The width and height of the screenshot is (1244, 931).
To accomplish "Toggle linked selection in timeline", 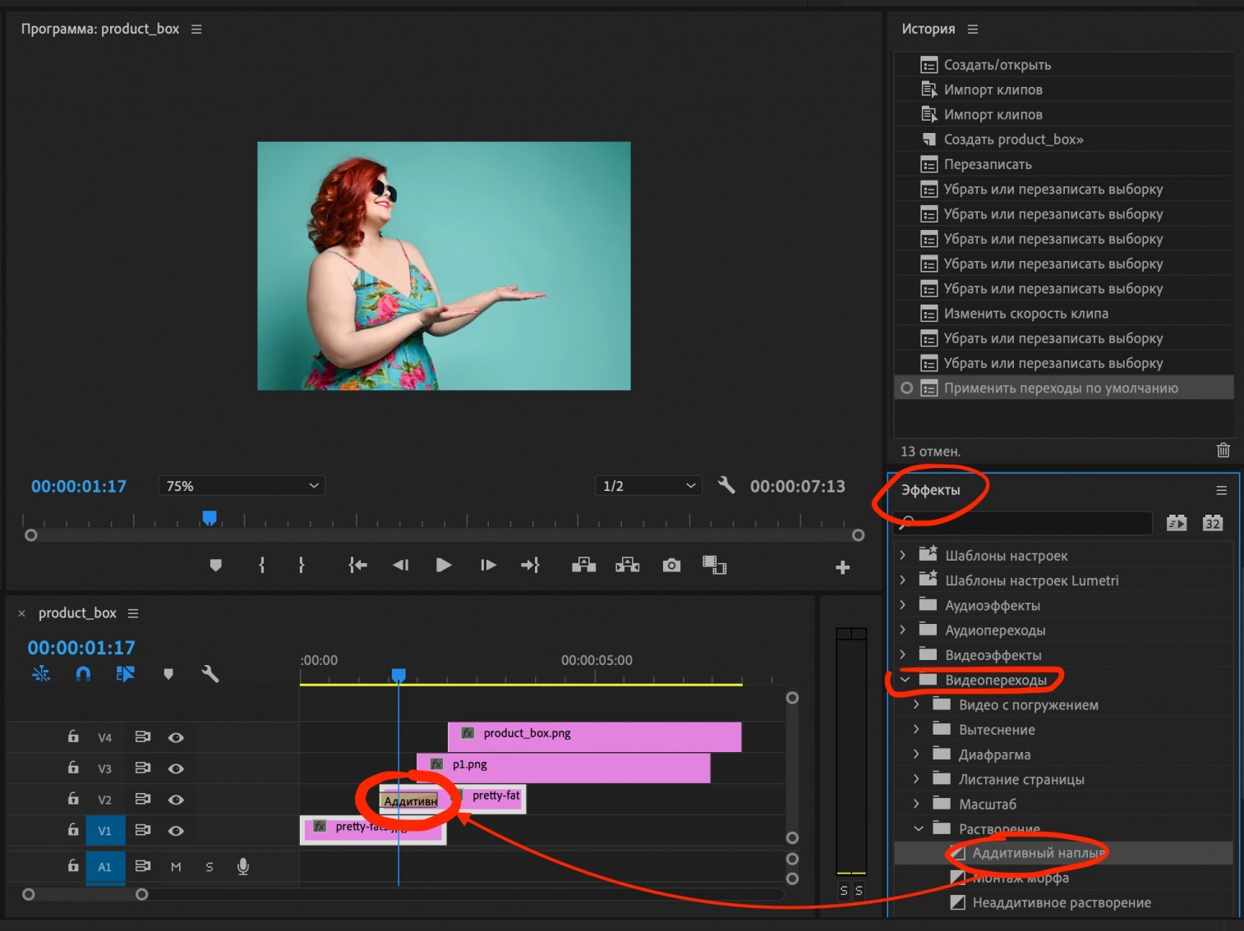I will coord(125,674).
